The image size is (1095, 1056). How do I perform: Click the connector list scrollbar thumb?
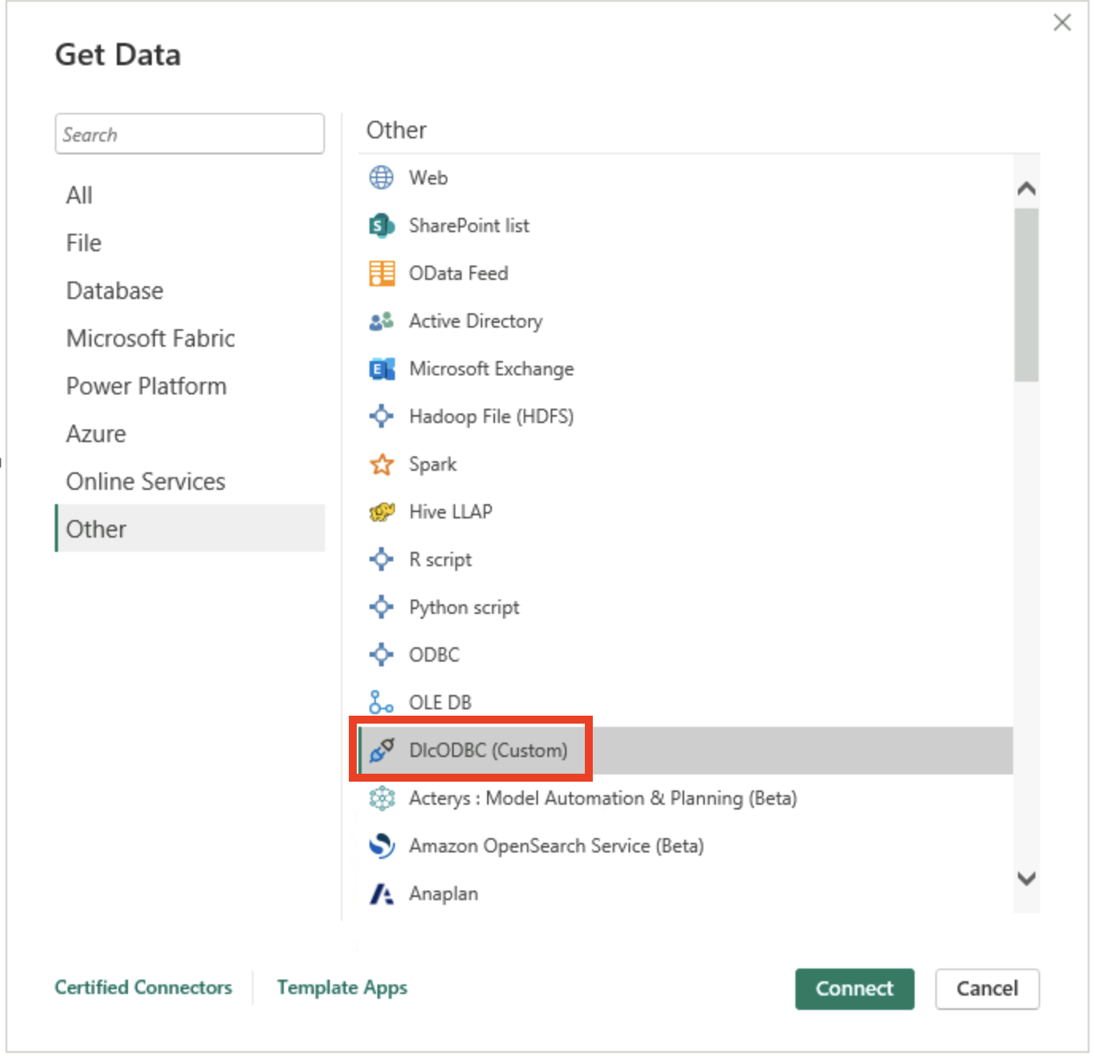tap(1026, 294)
